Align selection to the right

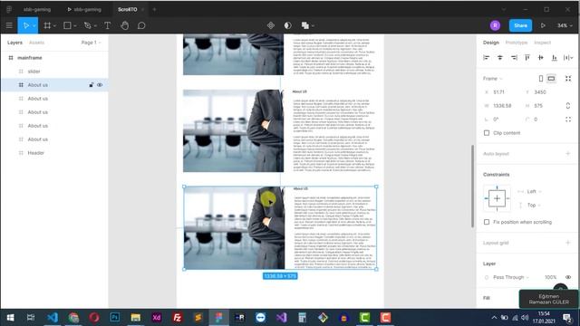point(514,58)
